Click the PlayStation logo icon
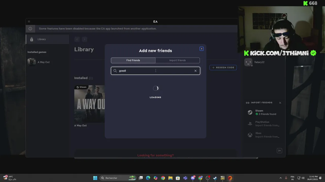Screen dimensions: 325x182 pos(250,124)
